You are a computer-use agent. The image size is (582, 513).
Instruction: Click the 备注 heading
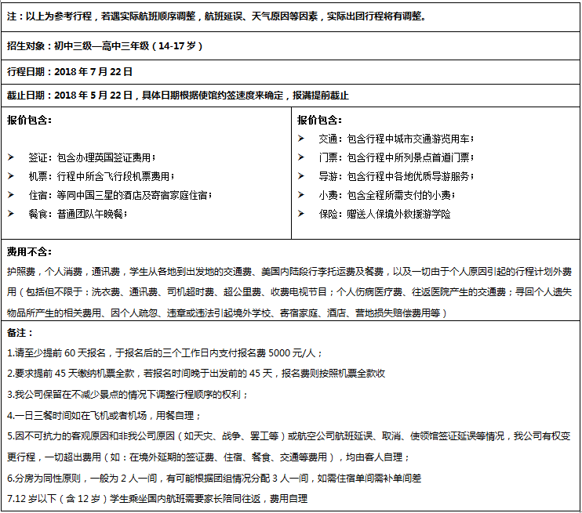[20, 333]
